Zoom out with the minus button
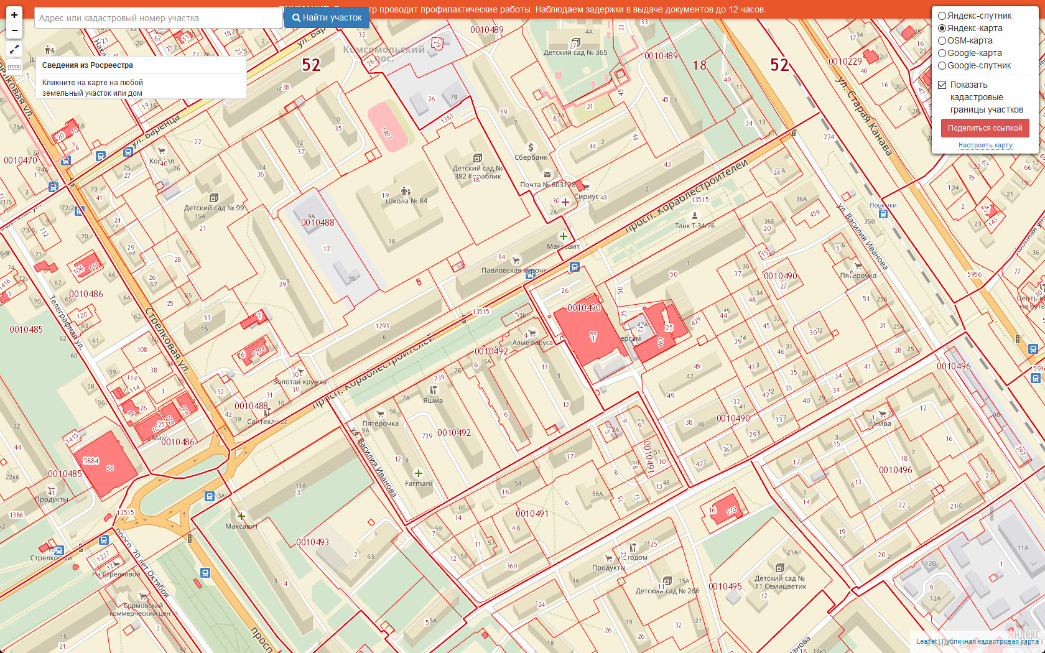Screen dimensions: 1045x653 click(14, 30)
